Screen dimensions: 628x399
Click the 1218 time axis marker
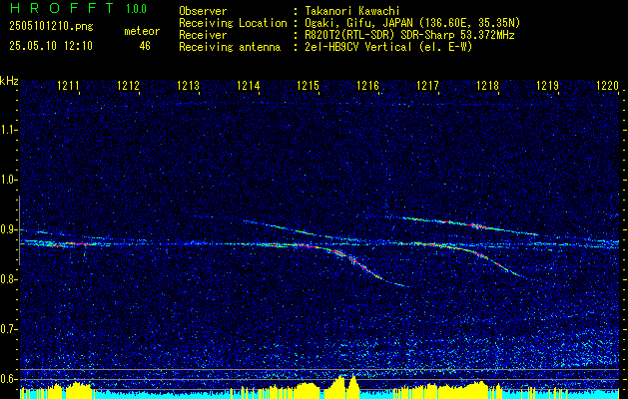(488, 85)
